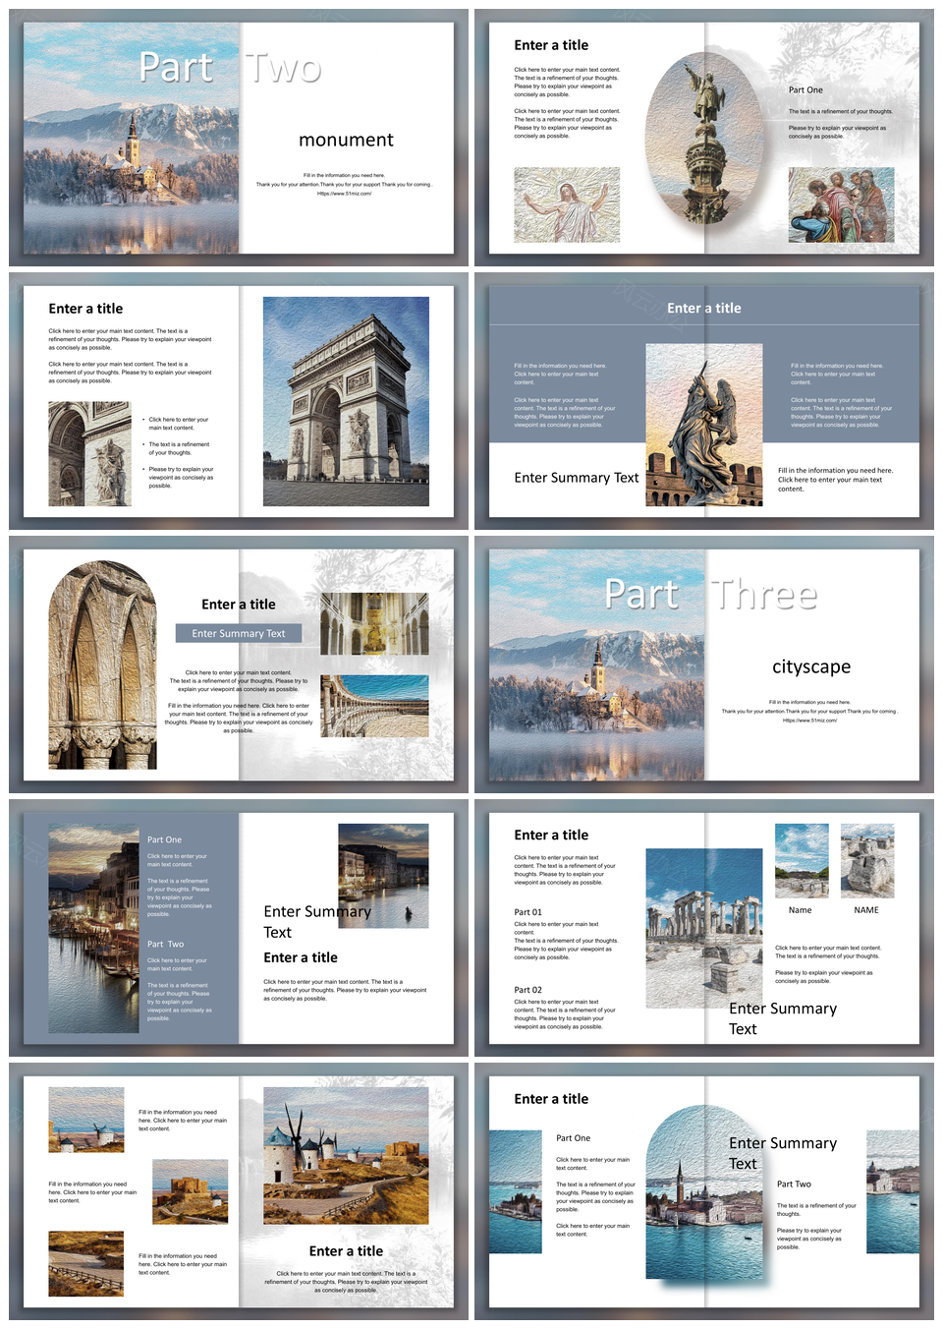Select the narrow Venice strip photo right of "Part Two"

tap(893, 1191)
